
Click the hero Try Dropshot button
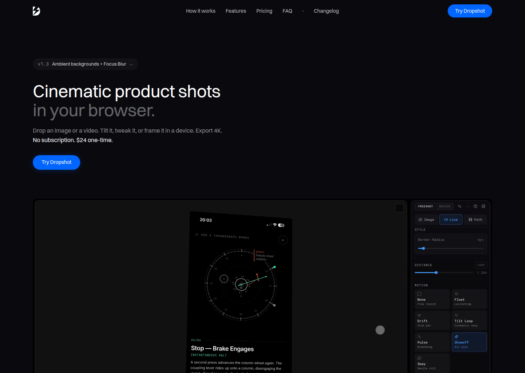[57, 162]
